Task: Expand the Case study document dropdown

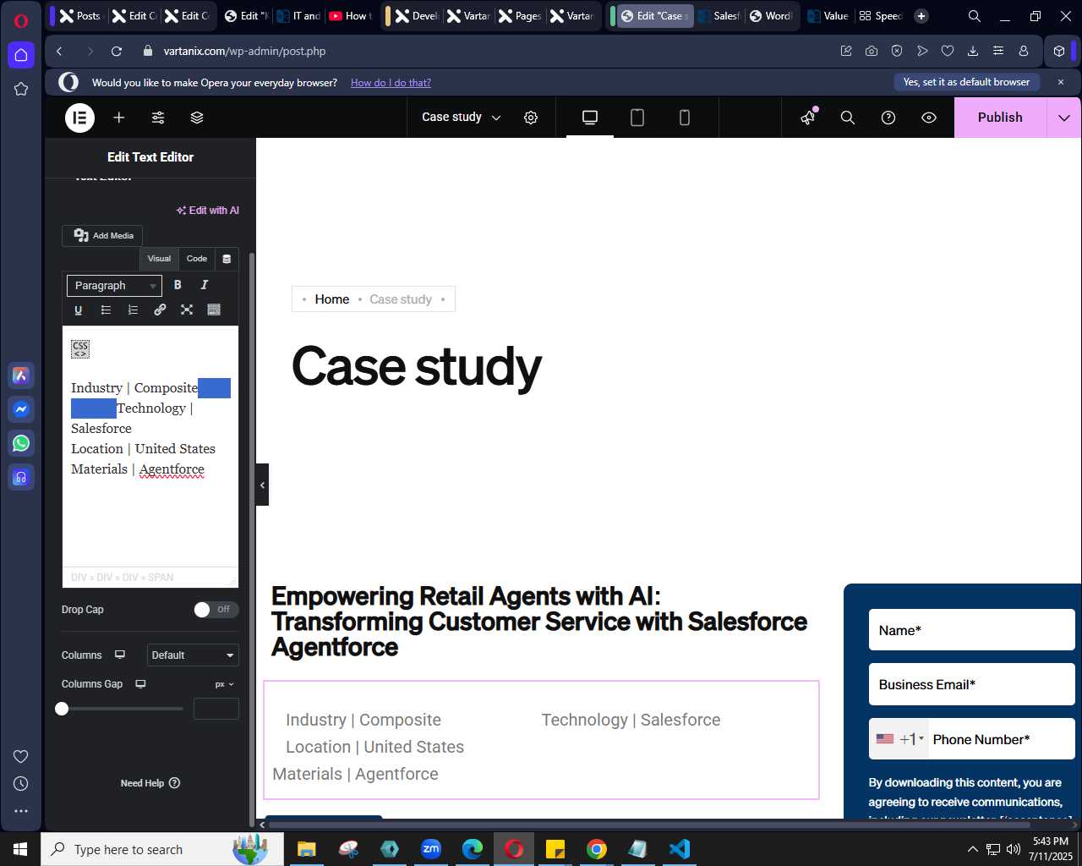Action: (x=462, y=118)
